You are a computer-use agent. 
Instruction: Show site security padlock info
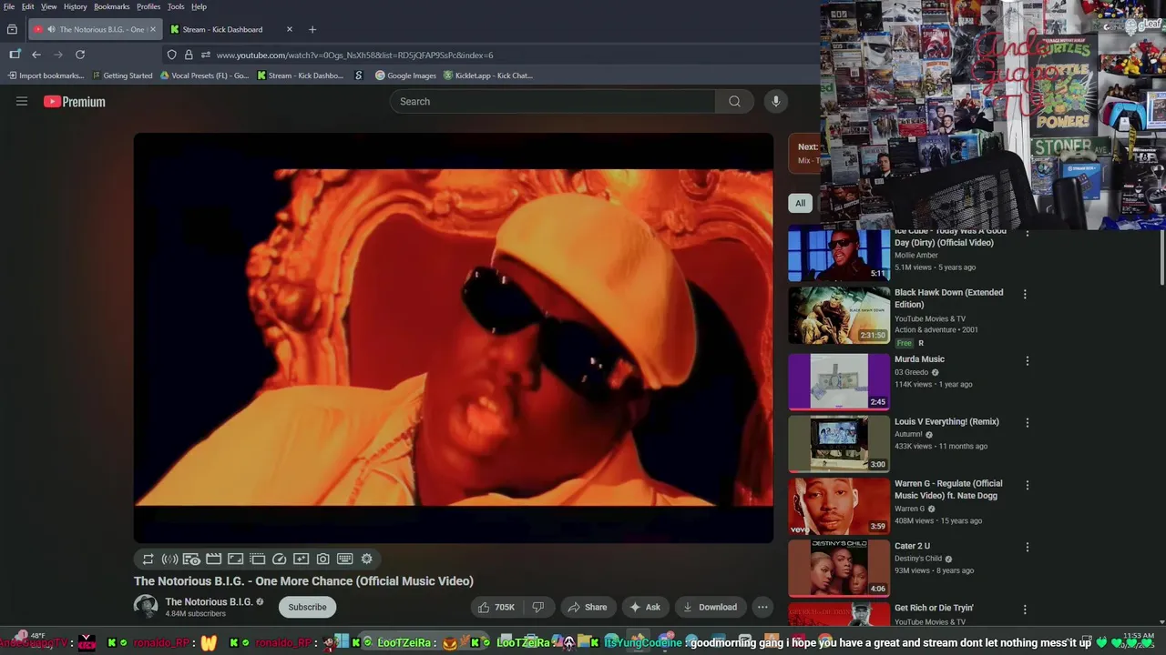click(x=189, y=55)
